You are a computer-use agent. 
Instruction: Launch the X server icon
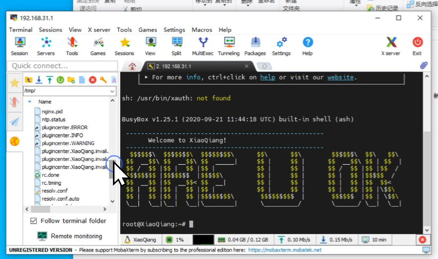click(x=391, y=46)
